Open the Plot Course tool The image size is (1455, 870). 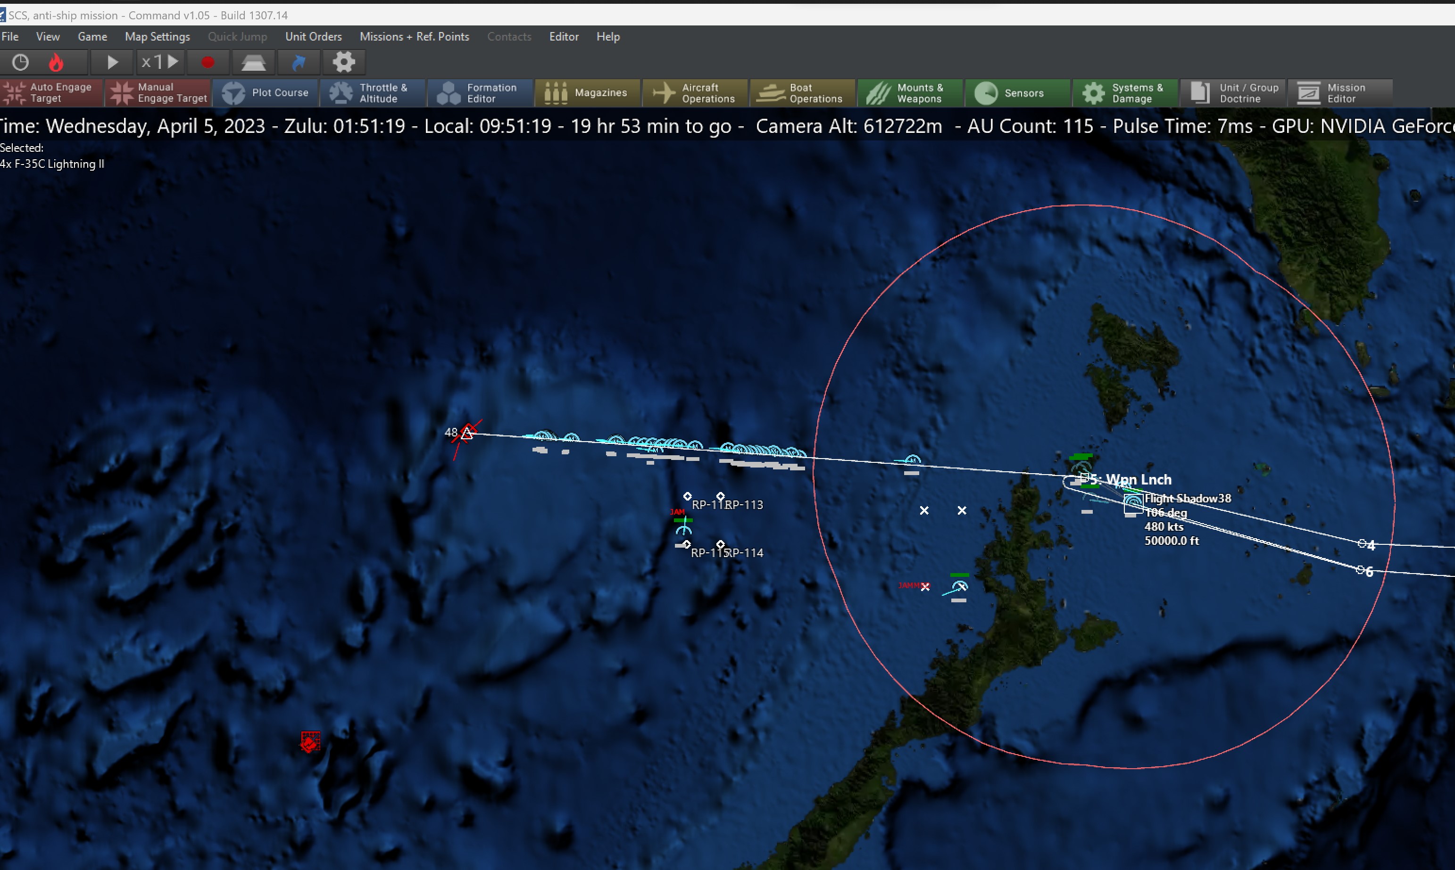click(265, 93)
